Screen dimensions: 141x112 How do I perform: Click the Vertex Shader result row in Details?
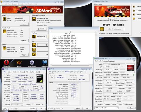pos(69,58)
